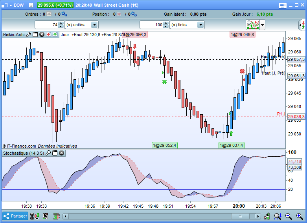Click the ticks field showing 100
Screen dimensions: 307x223
click(x=151, y=25)
